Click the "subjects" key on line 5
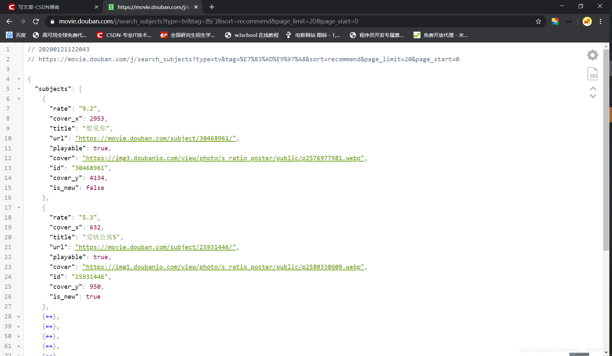 point(53,89)
